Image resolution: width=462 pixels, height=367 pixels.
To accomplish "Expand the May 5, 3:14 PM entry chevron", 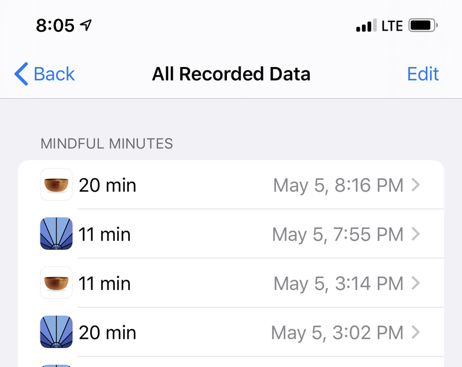I will point(416,283).
